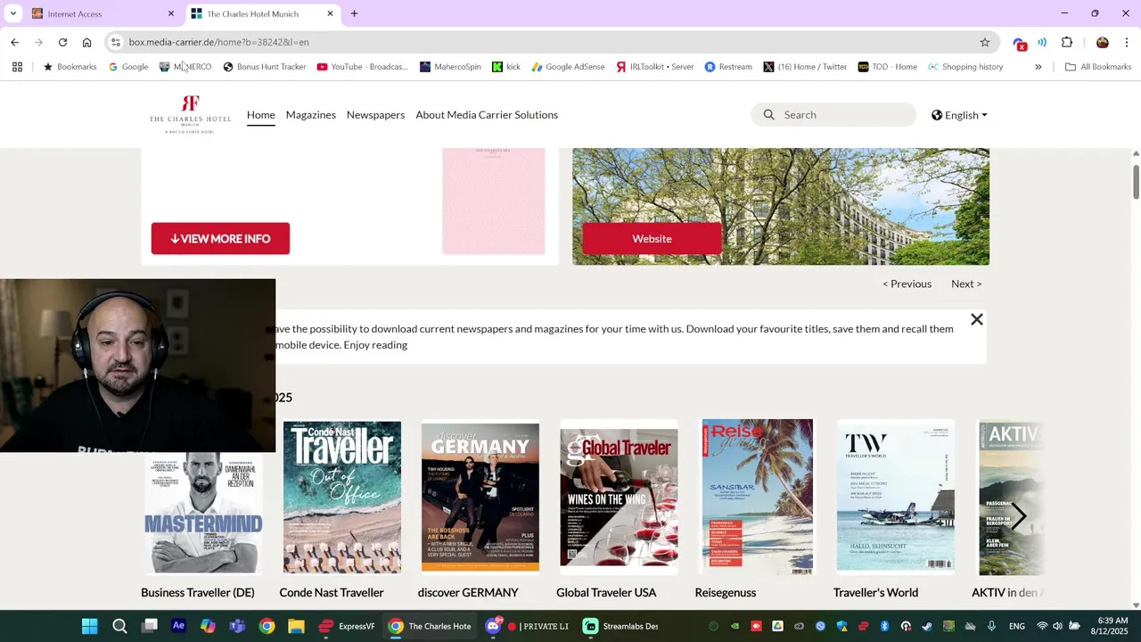Open Windows taskbar search
The height and width of the screenshot is (642, 1141).
click(x=119, y=626)
